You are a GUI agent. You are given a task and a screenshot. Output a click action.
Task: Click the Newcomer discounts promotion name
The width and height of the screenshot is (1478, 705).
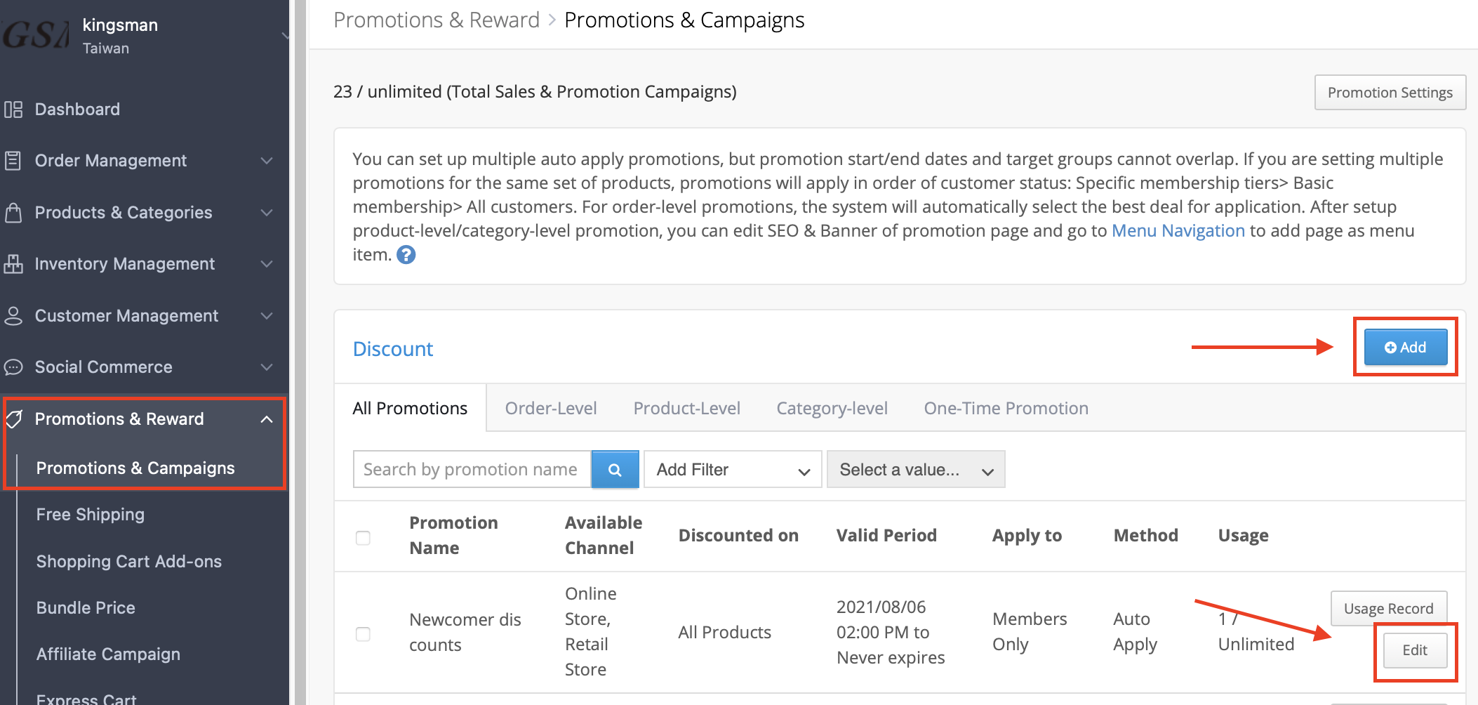(x=465, y=632)
